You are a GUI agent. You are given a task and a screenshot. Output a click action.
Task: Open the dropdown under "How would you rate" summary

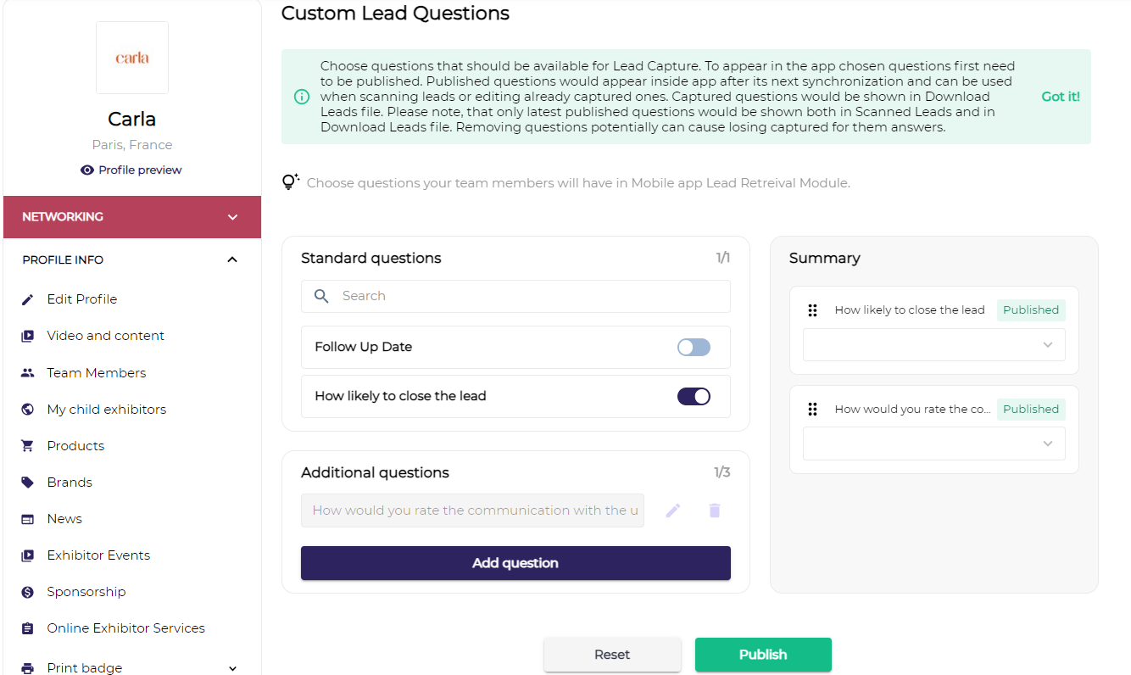click(934, 444)
